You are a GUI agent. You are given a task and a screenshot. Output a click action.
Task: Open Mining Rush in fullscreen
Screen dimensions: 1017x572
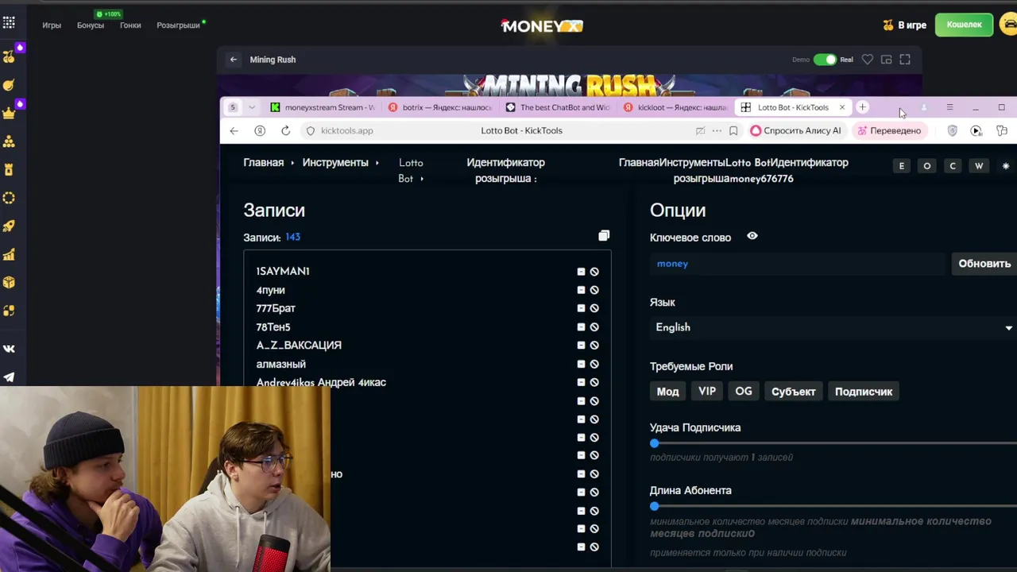point(905,60)
